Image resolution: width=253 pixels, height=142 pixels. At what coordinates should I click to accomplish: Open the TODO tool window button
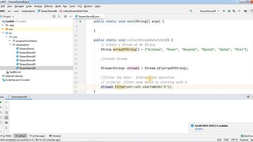click(7, 136)
